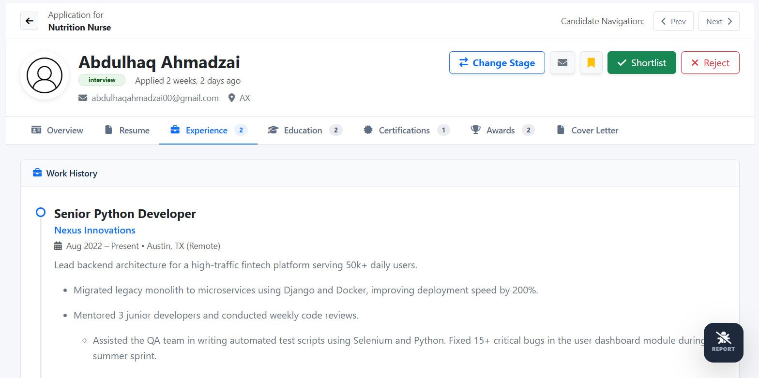Click the Aug 2022 – Present date text

tap(103, 246)
